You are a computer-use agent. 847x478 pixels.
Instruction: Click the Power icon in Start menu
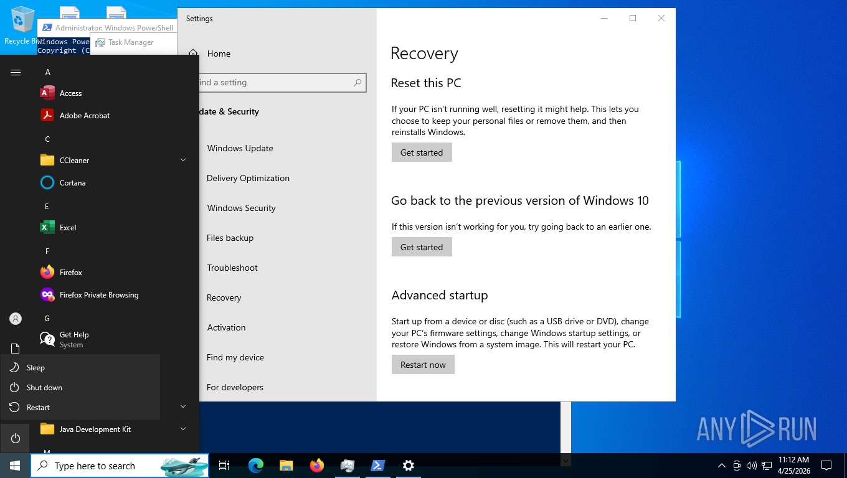(16, 439)
